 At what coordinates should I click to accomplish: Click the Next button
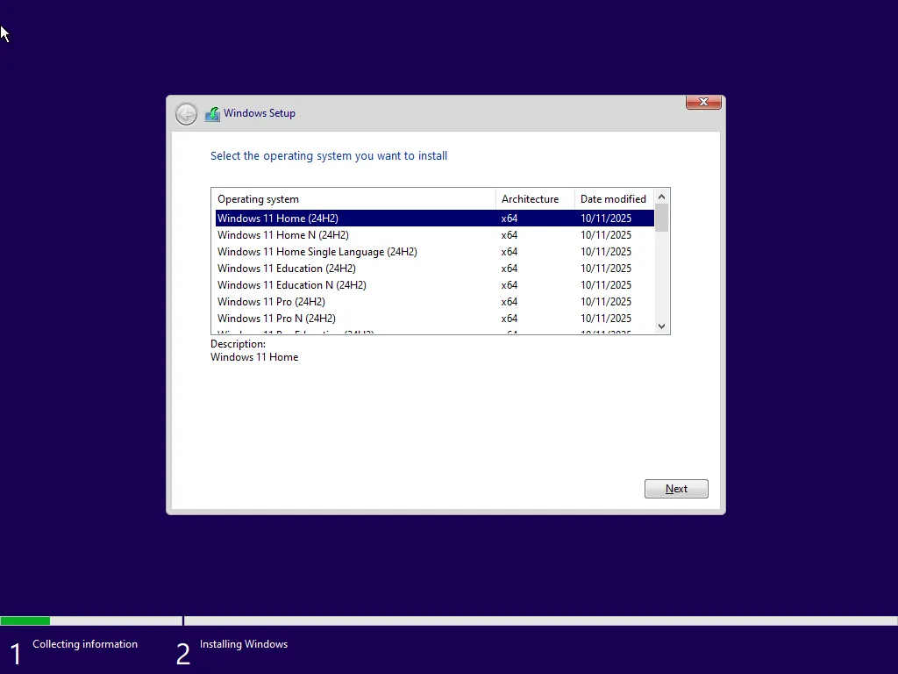[675, 489]
